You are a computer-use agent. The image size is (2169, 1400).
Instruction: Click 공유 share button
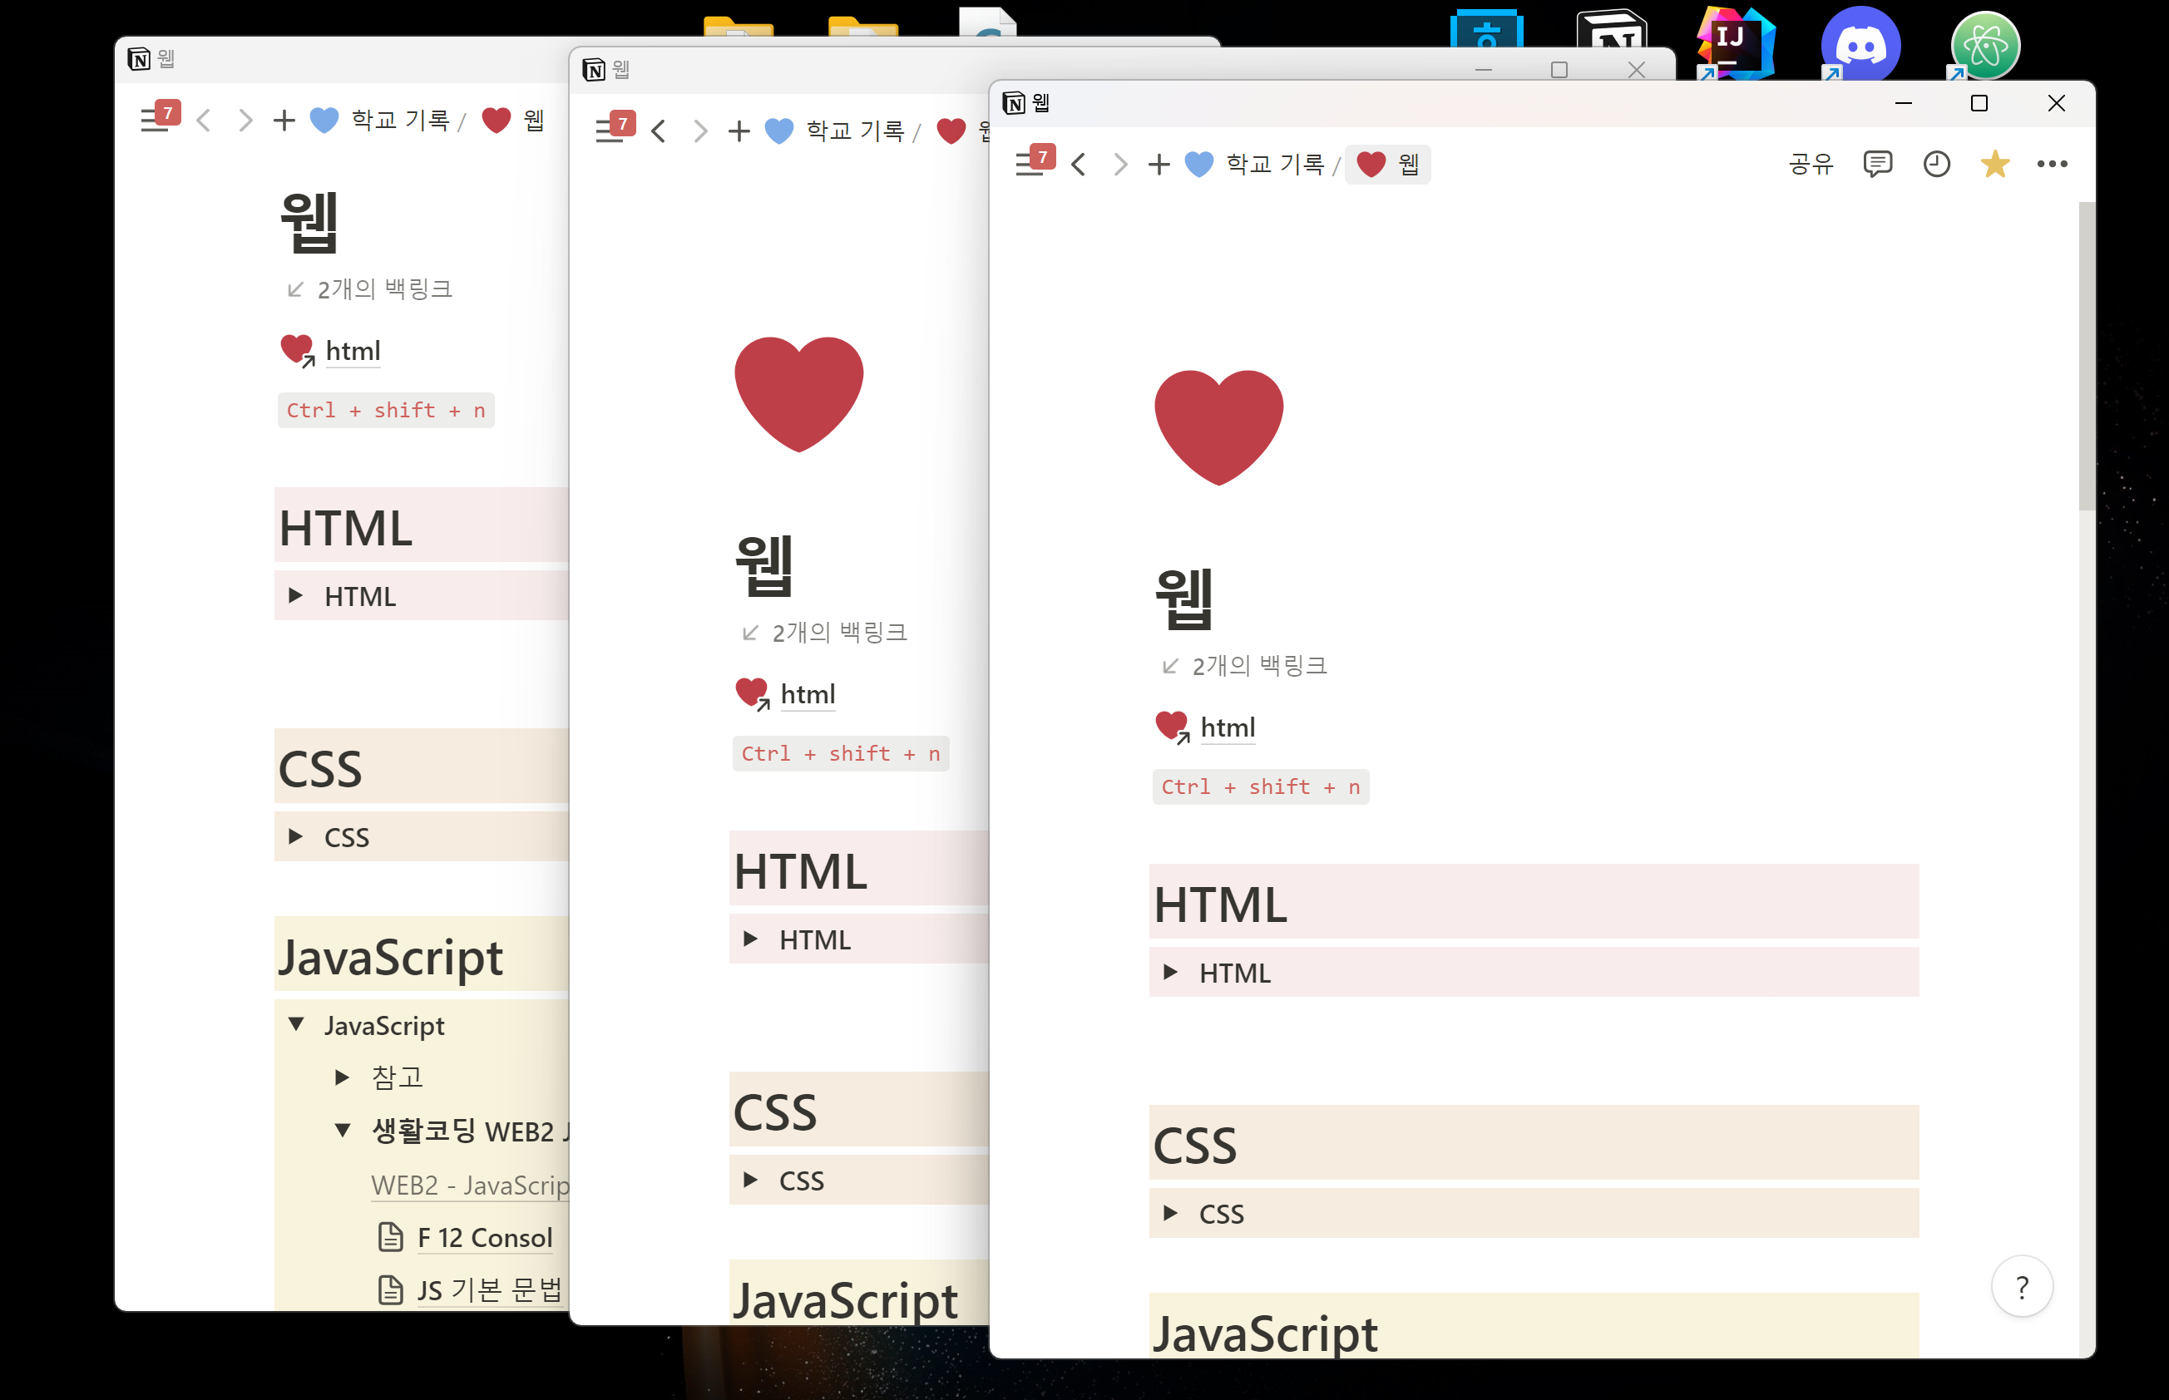coord(1810,165)
